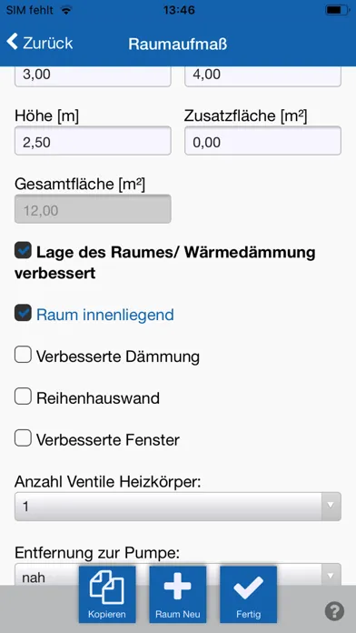Uncheck the Raum innenliegend checkbox

click(x=23, y=313)
